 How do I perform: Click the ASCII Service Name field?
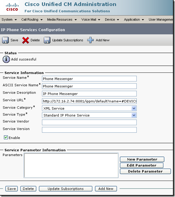point(89,86)
